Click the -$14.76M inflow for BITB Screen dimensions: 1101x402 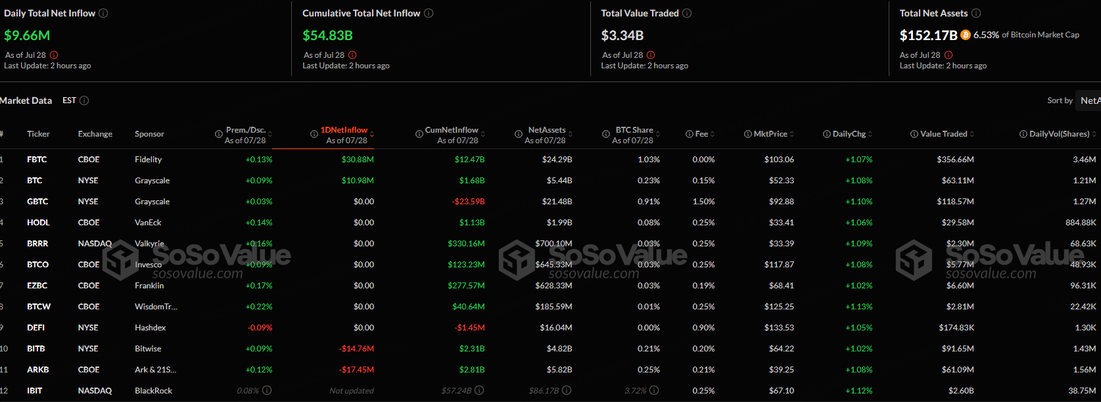(x=356, y=349)
